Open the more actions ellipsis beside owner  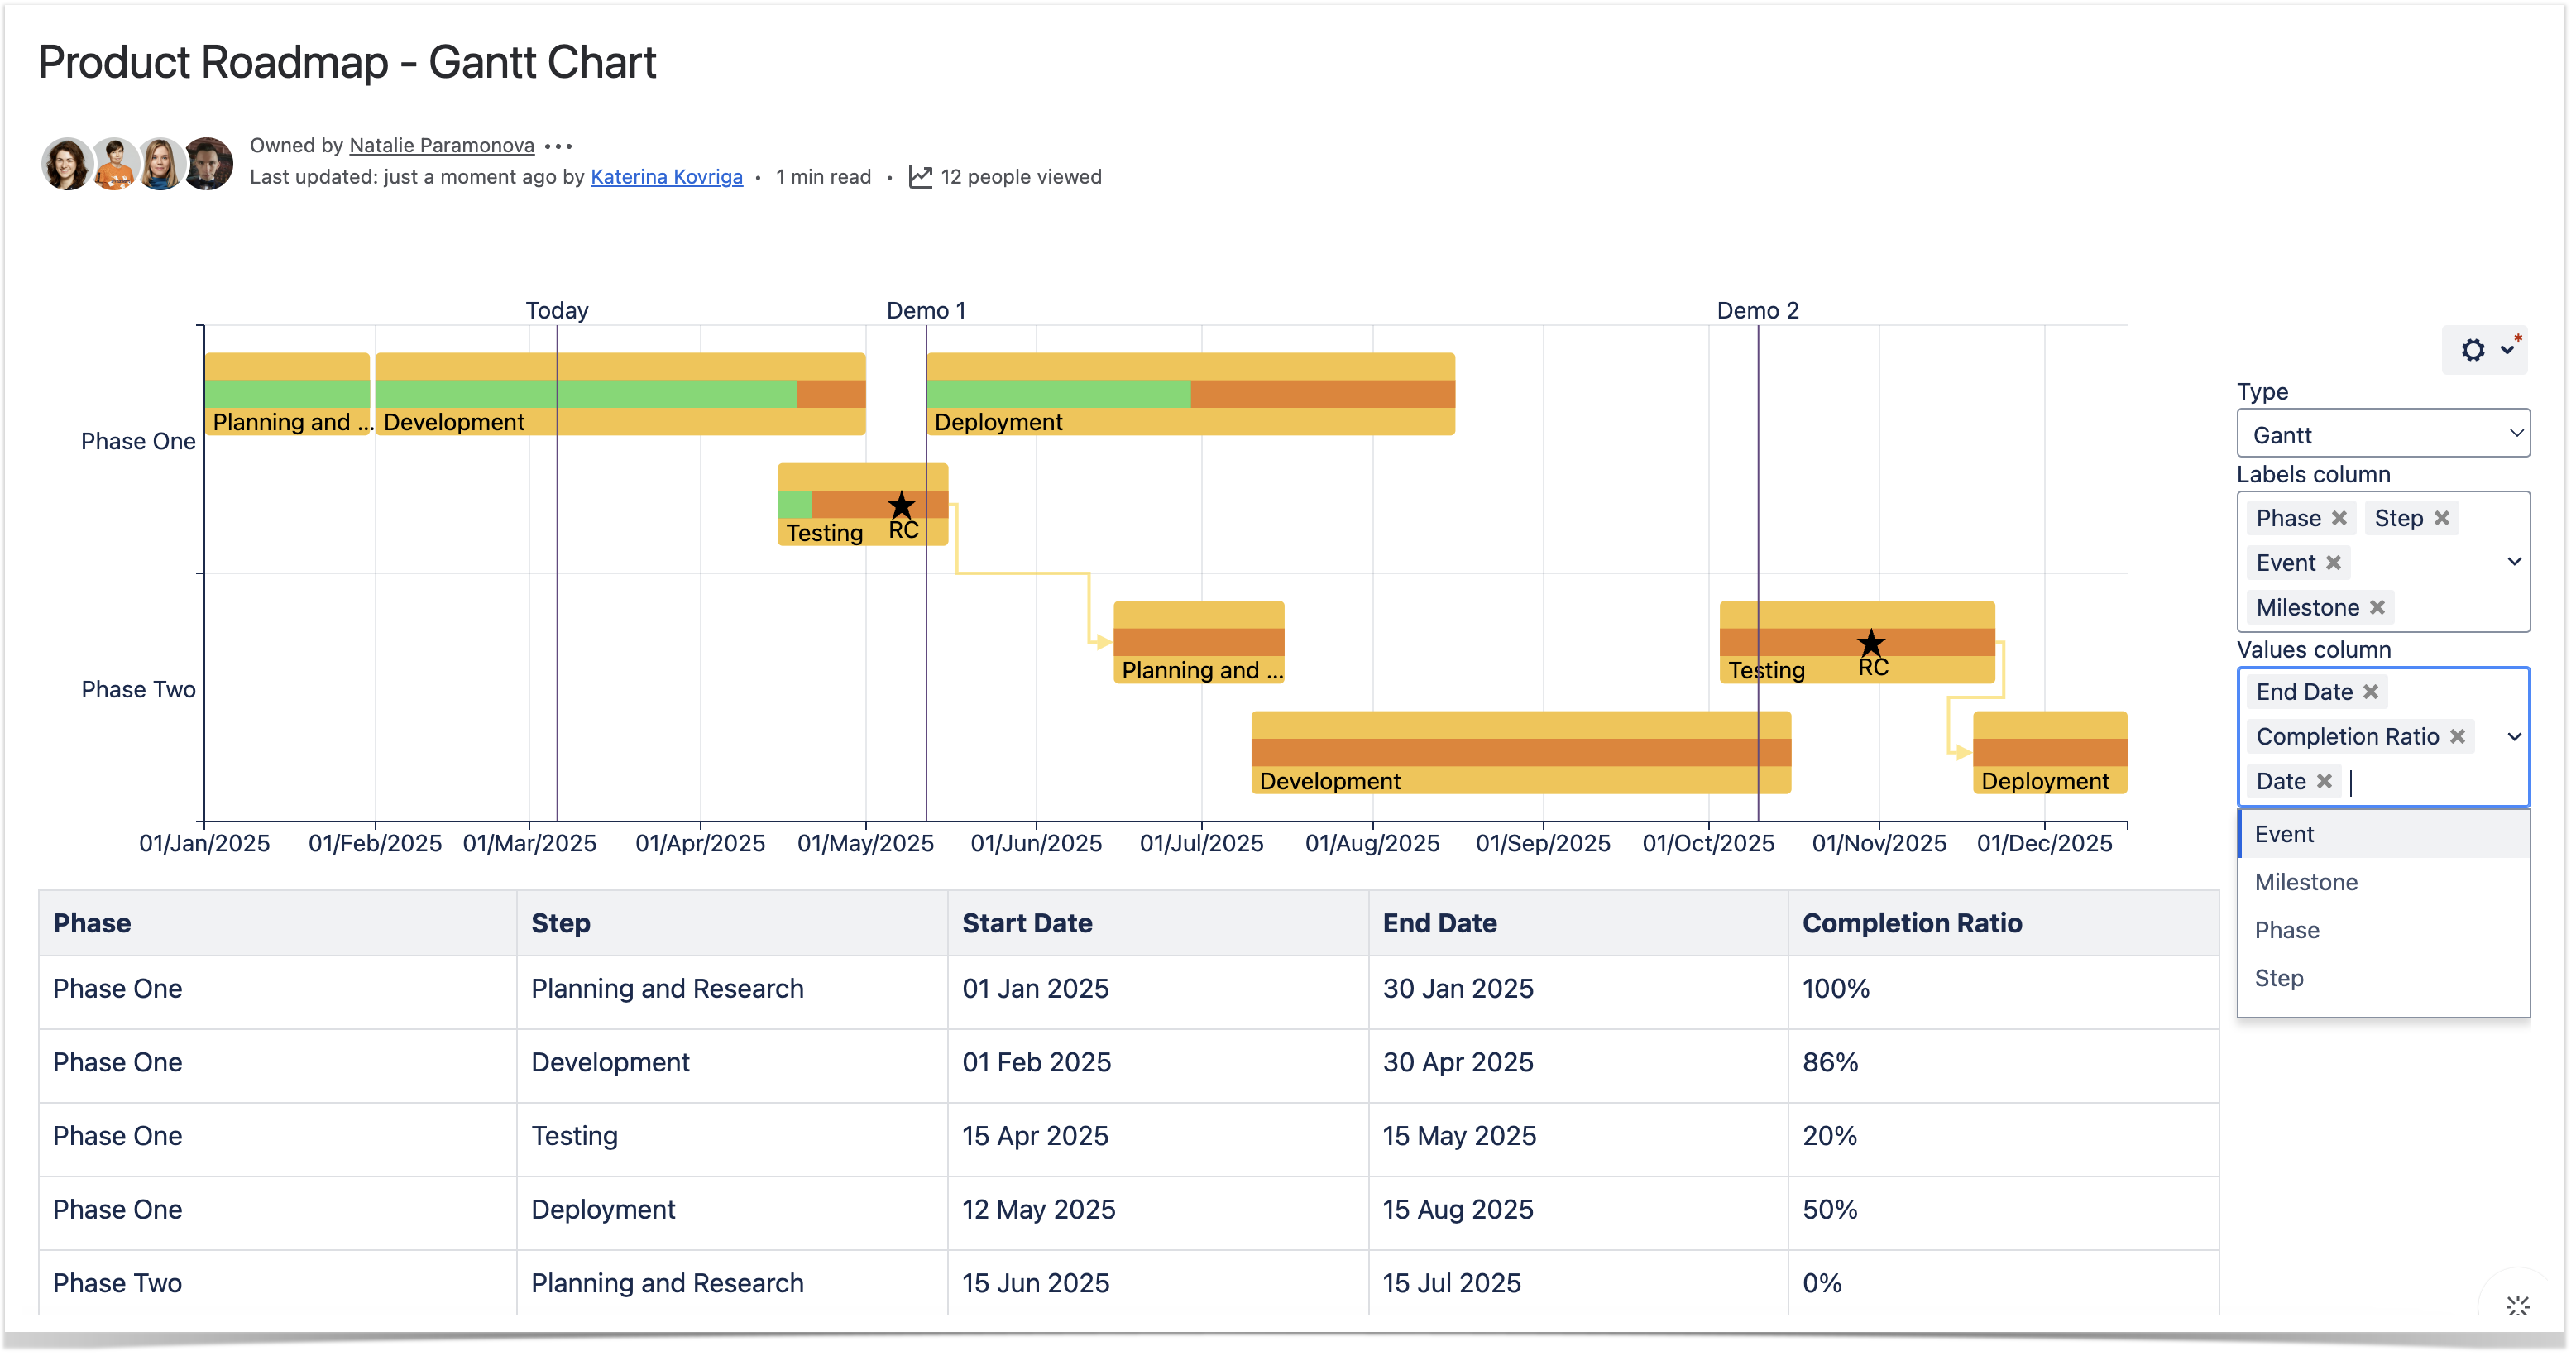pyautogui.click(x=559, y=146)
